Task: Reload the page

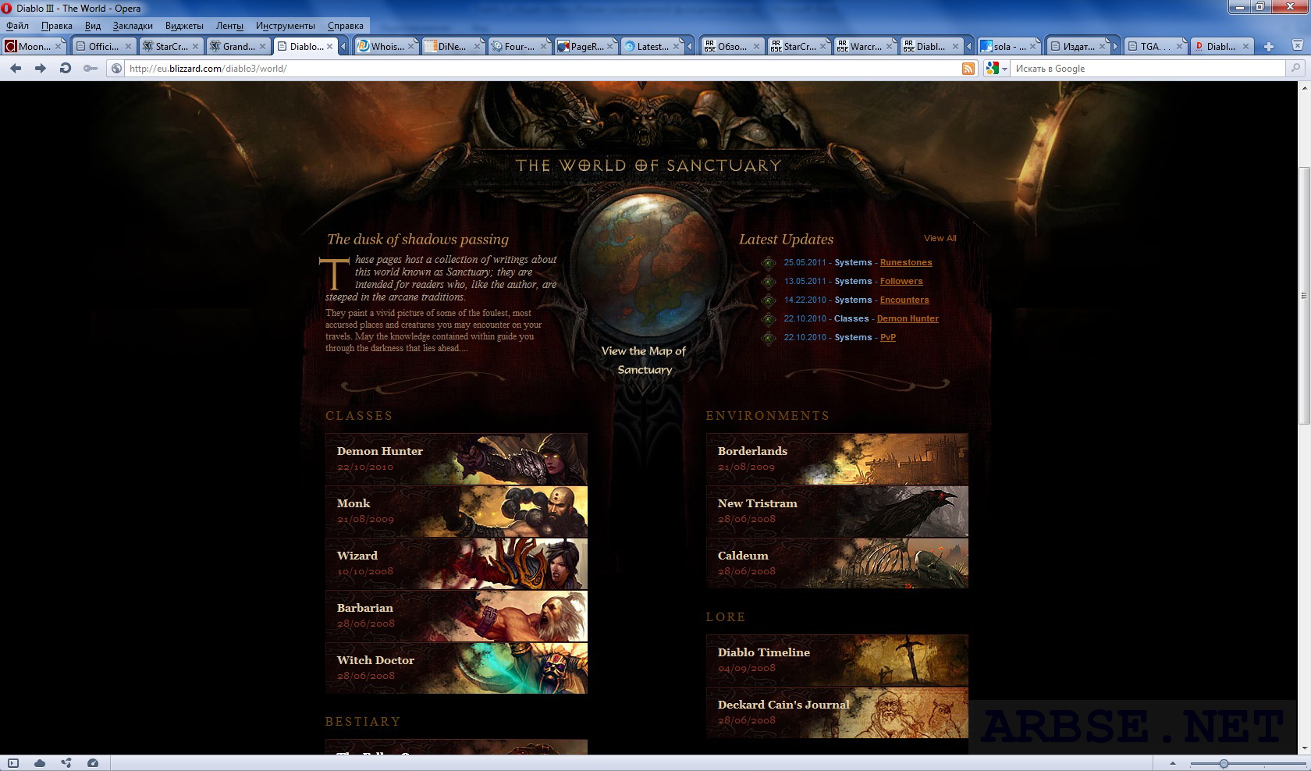Action: (x=66, y=69)
